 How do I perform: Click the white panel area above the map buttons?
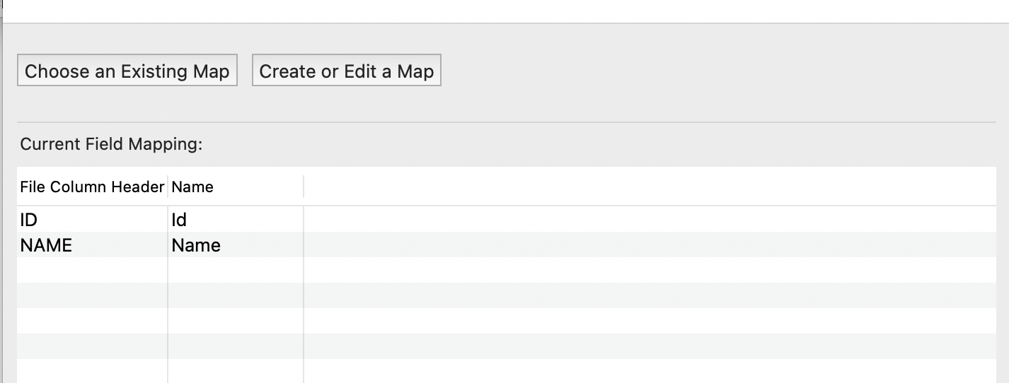tap(495, 11)
